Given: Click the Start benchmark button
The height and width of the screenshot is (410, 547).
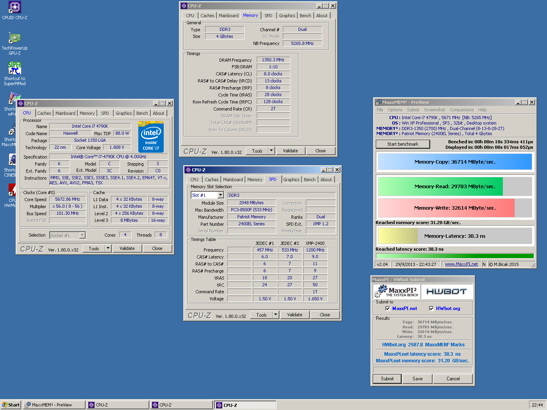Looking at the screenshot, I should point(403,144).
